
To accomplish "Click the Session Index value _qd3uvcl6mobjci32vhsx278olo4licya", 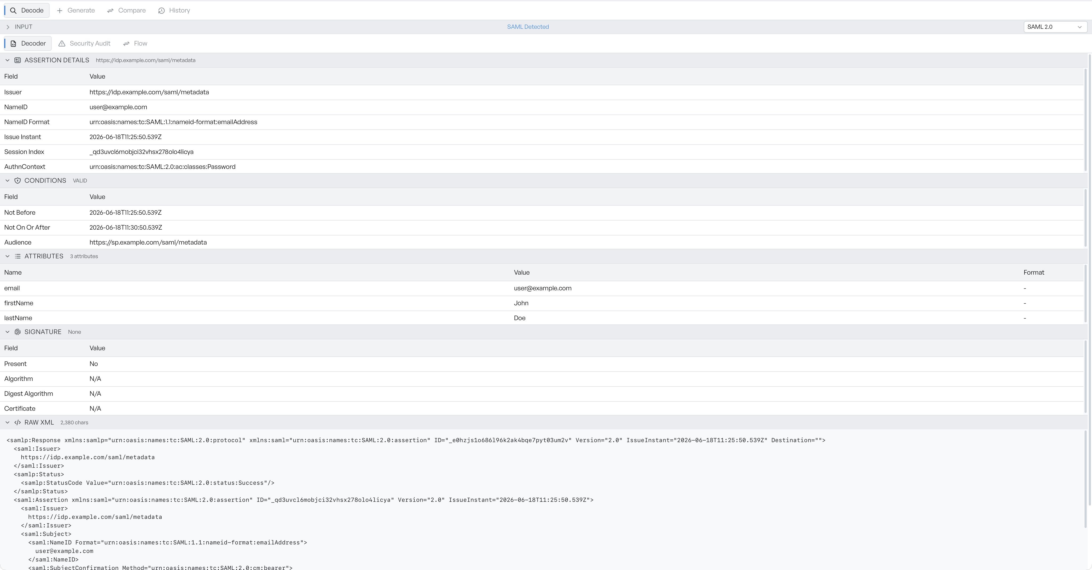I will click(142, 152).
